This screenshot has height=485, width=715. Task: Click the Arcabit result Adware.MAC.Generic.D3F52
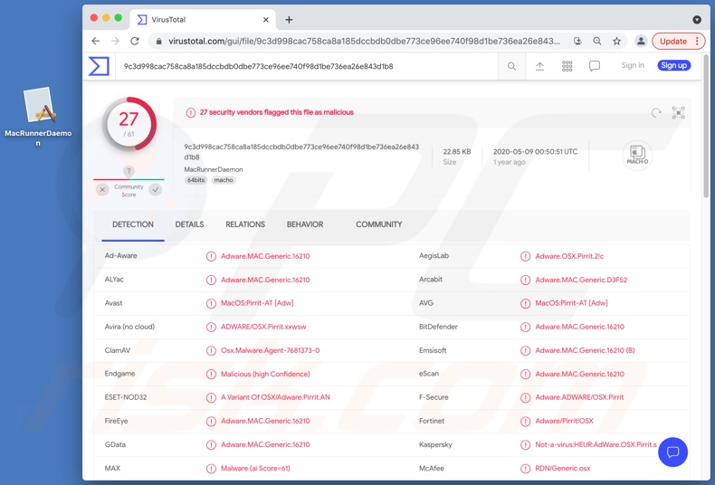pyautogui.click(x=581, y=280)
